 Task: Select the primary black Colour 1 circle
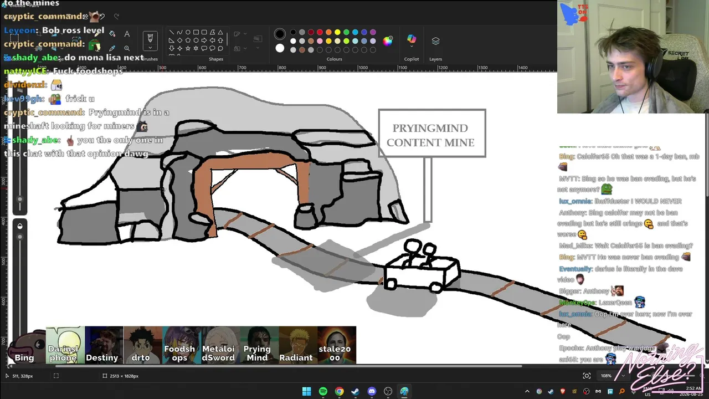(x=280, y=34)
